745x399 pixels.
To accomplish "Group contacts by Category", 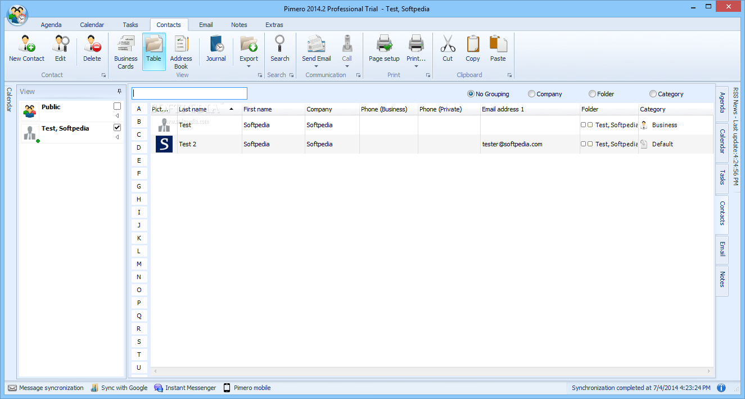I will coord(653,94).
